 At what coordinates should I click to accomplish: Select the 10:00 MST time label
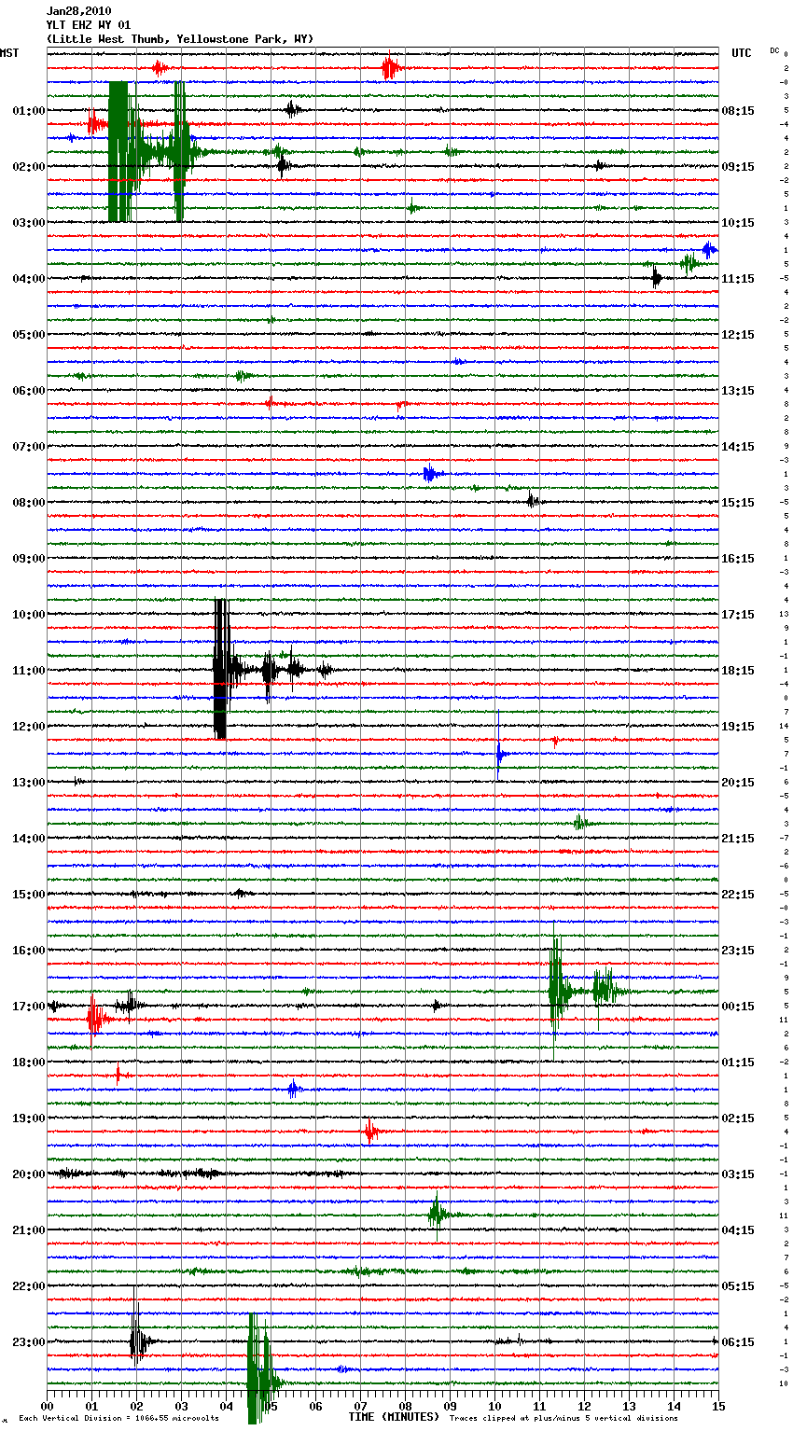click(29, 615)
